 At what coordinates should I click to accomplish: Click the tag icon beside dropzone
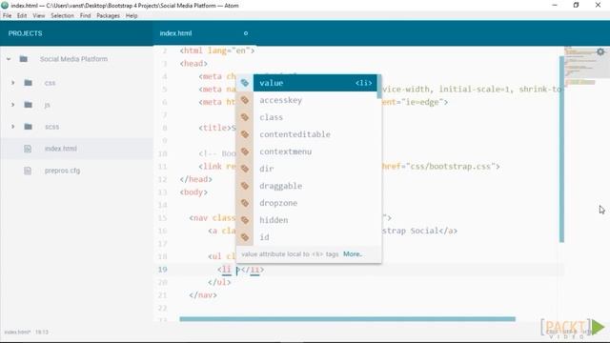[245, 203]
